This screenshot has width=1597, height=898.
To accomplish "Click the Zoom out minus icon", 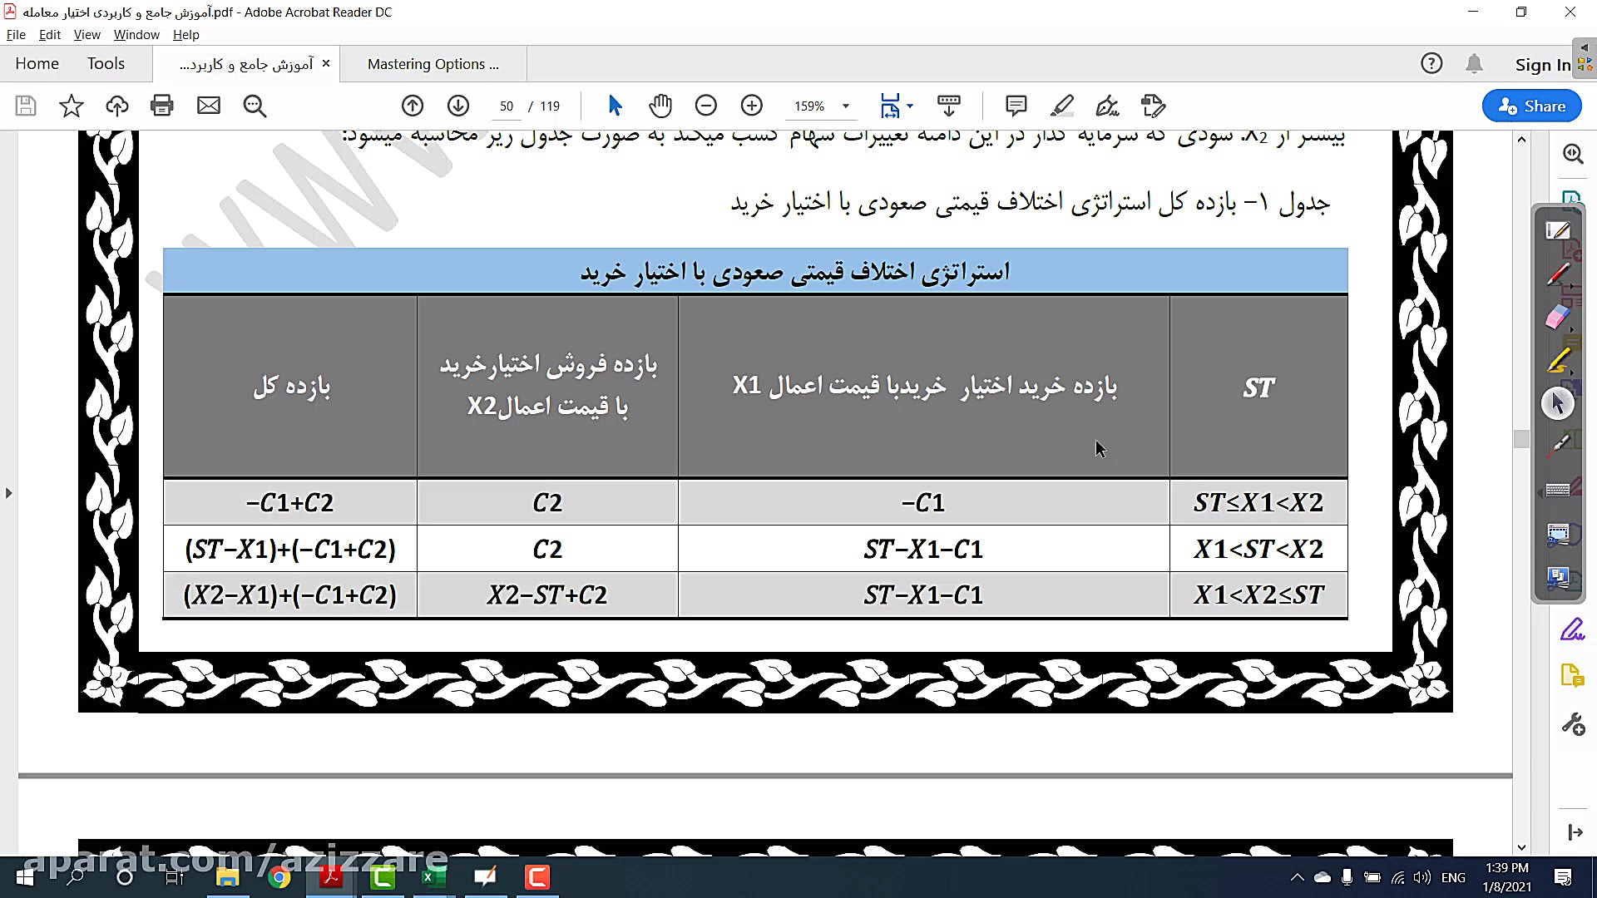I will click(705, 106).
